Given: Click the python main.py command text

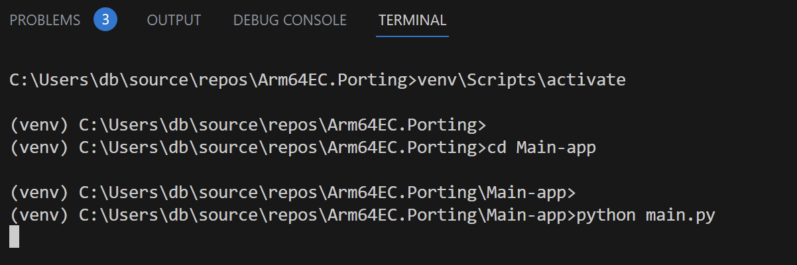Looking at the screenshot, I should pyautogui.click(x=646, y=215).
